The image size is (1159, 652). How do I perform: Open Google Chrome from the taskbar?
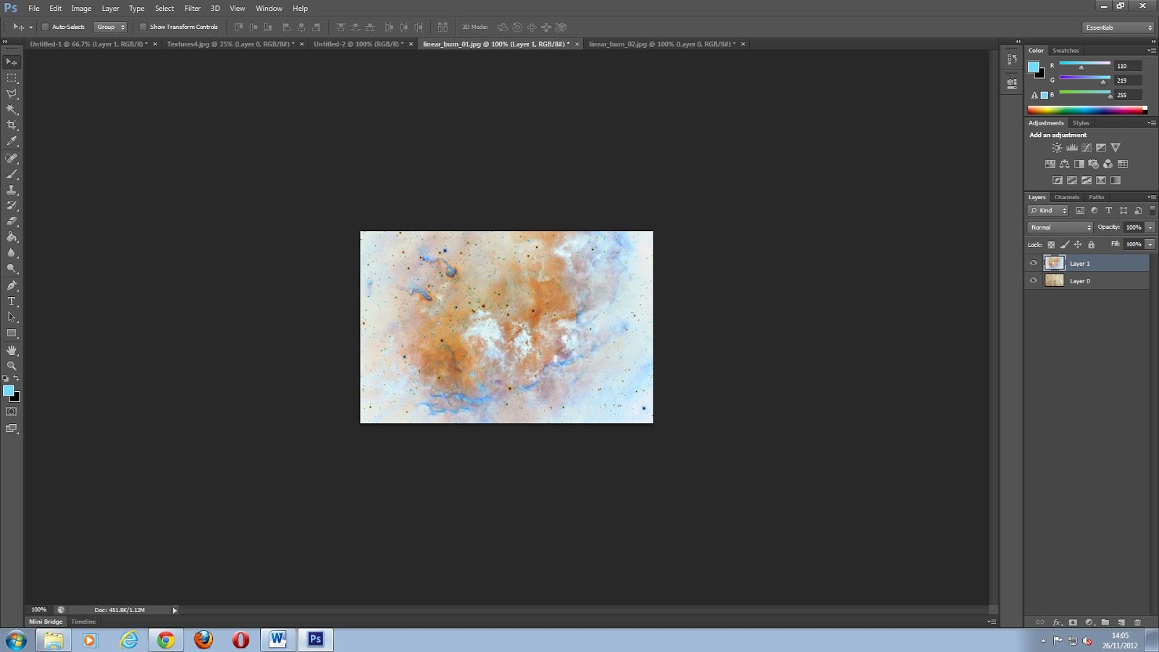(x=166, y=640)
